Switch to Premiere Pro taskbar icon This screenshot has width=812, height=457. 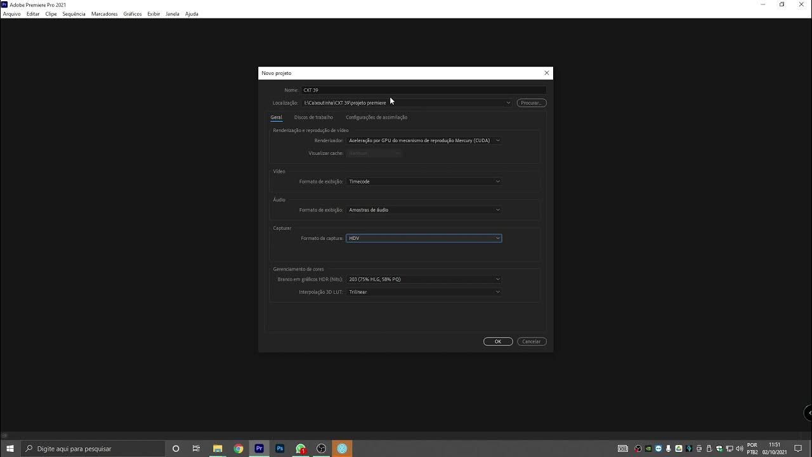coord(259,449)
